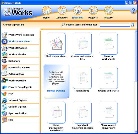Select the Works Spreadsheet icon
The image size is (138, 134).
5,41
